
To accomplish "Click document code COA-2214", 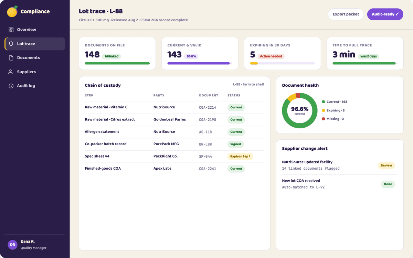I will pyautogui.click(x=208, y=108).
